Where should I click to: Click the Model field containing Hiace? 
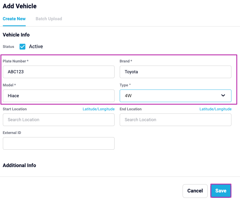59,96
